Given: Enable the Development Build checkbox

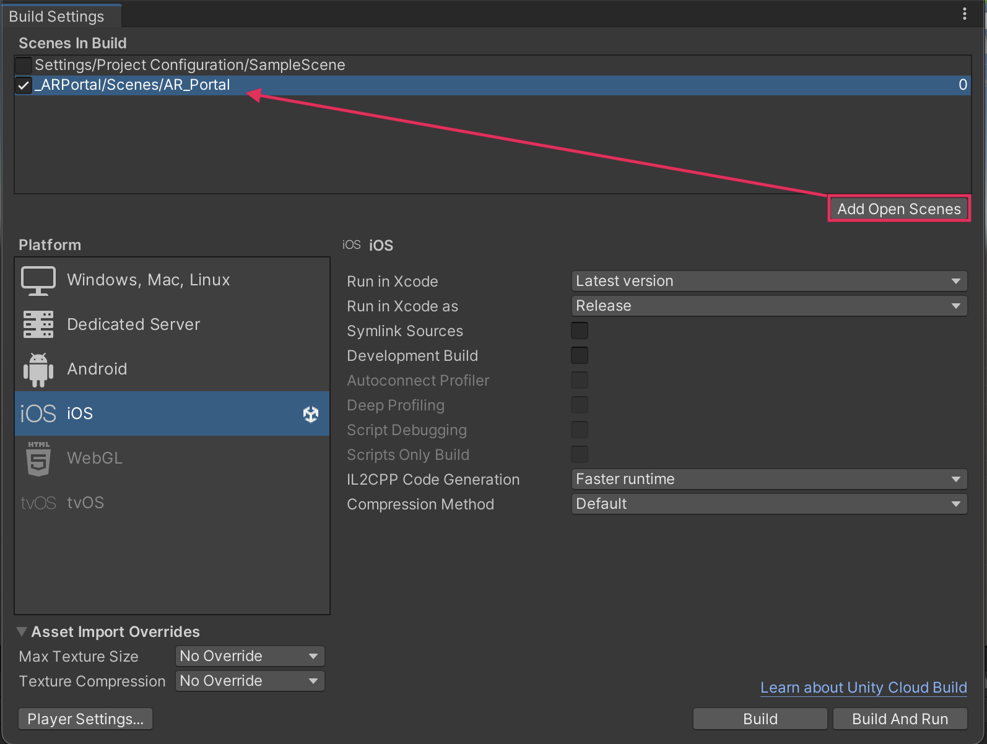Looking at the screenshot, I should pos(580,356).
